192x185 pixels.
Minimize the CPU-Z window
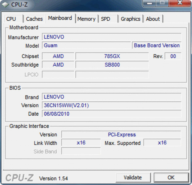pyautogui.click(x=149, y=3)
